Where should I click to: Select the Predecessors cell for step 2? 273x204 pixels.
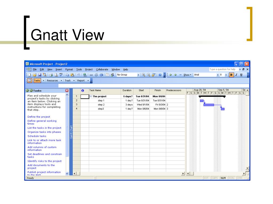click(175, 105)
